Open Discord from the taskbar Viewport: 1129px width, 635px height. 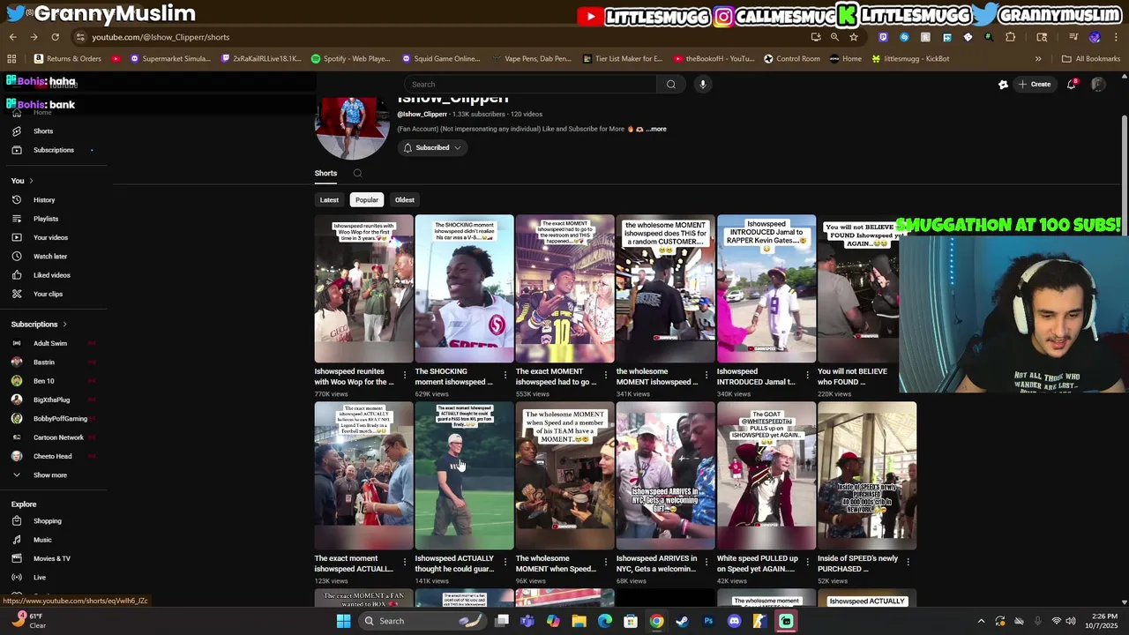click(734, 621)
